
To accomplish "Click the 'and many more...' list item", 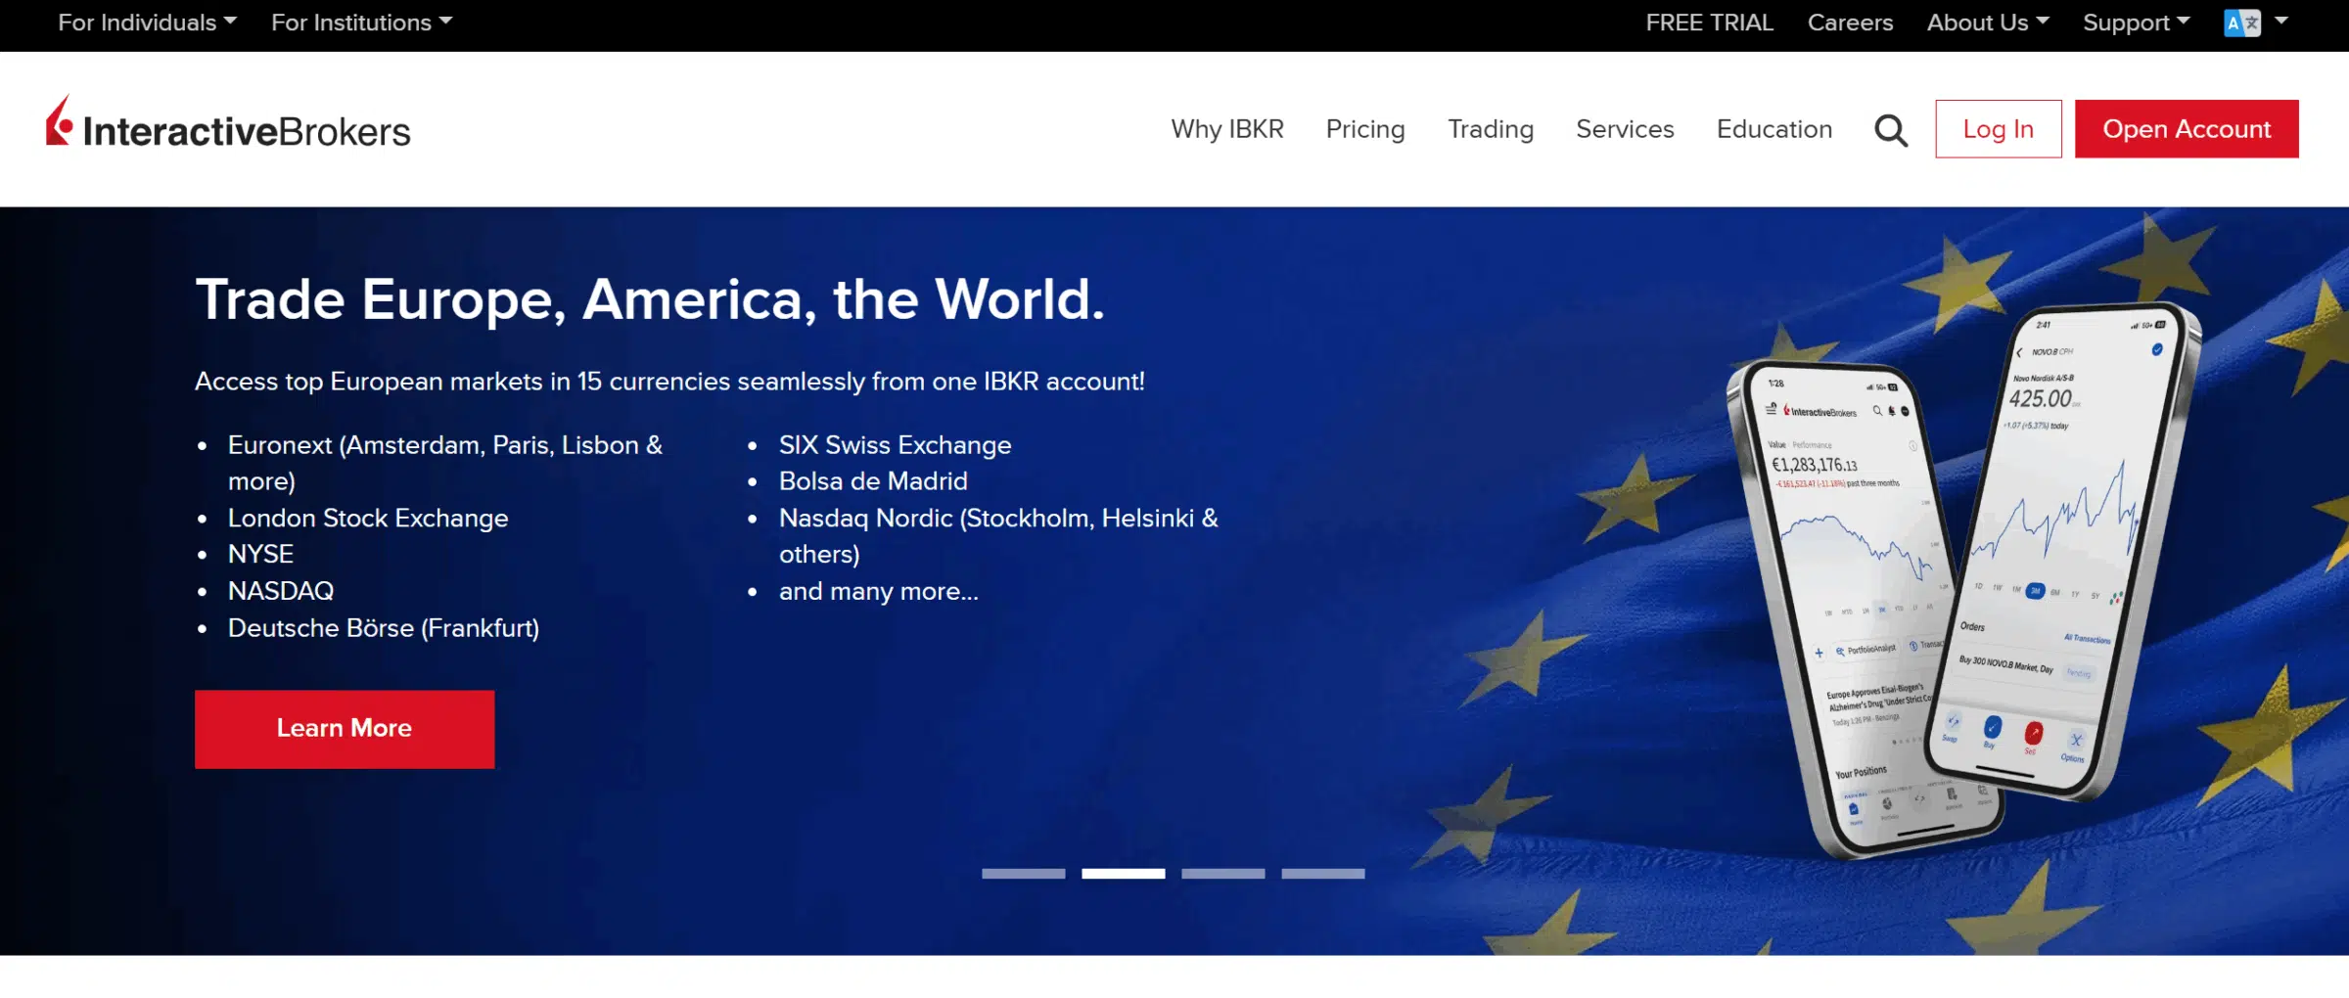I will click(x=879, y=592).
